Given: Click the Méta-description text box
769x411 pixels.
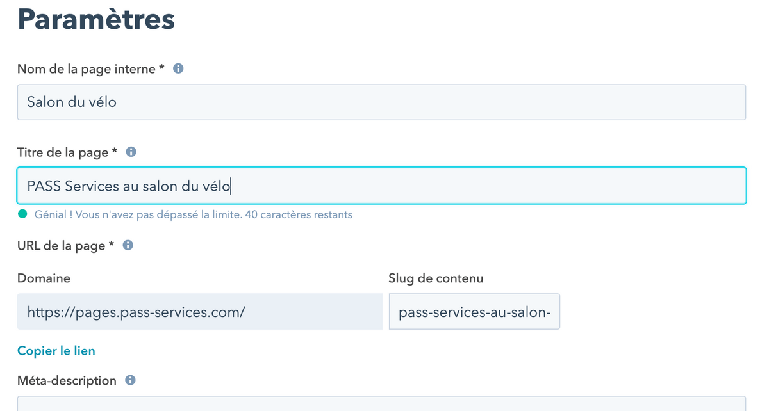Looking at the screenshot, I should point(381,403).
